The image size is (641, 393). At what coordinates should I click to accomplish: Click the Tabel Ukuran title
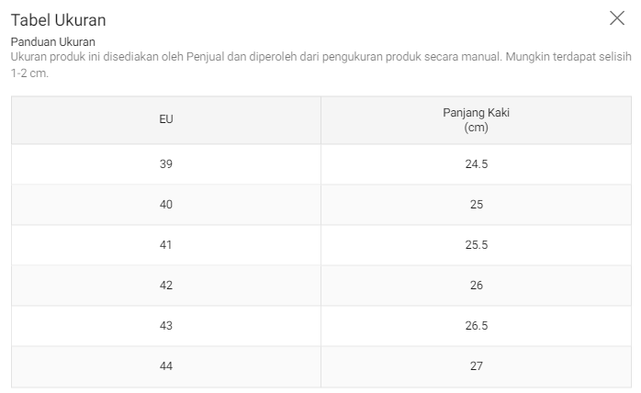coord(58,20)
